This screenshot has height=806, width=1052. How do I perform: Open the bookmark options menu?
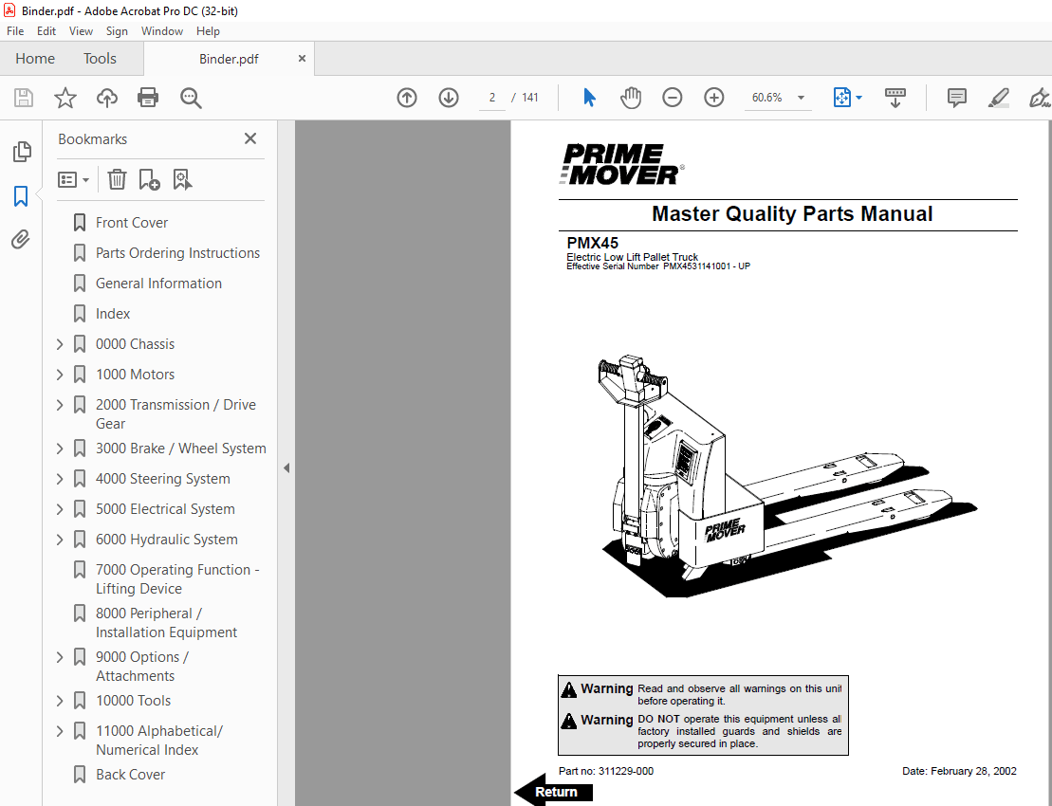tap(73, 179)
